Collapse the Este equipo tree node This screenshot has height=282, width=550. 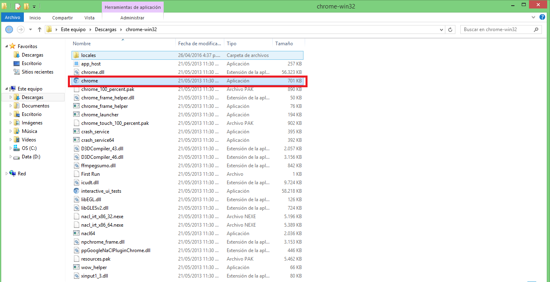click(6, 89)
